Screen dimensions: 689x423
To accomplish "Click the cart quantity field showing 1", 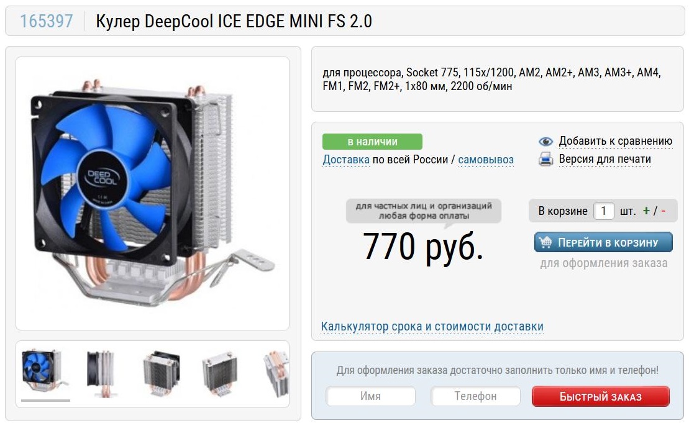I will tap(604, 211).
